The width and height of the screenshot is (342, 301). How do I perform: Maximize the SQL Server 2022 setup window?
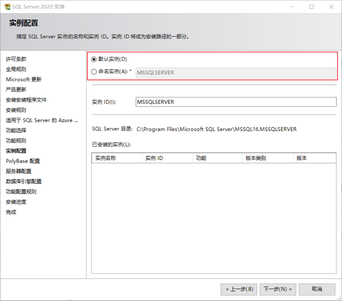(311, 7)
